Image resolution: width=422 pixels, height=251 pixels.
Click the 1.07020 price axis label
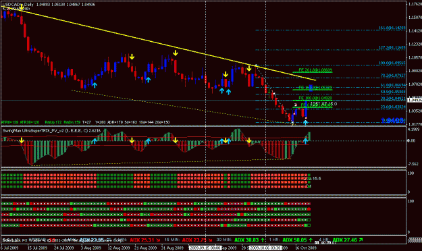point(415,84)
